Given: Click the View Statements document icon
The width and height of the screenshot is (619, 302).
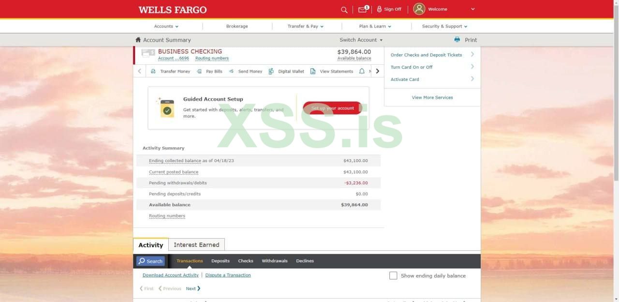Looking at the screenshot, I should tap(313, 71).
